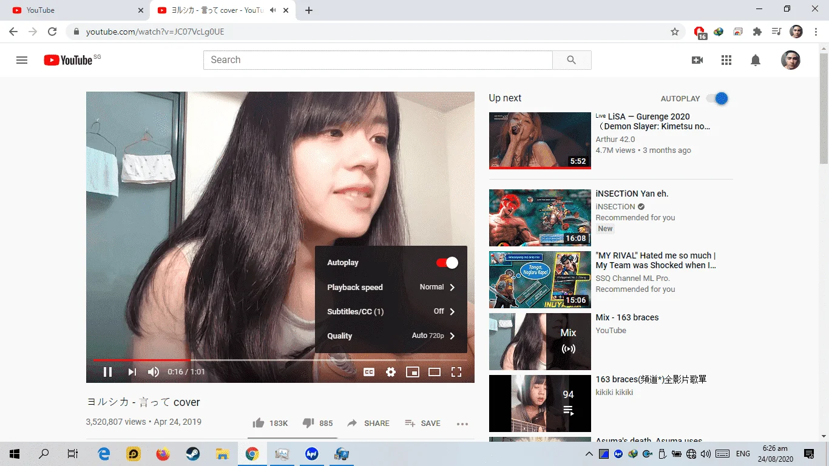Open the Create video camera icon

pos(697,60)
